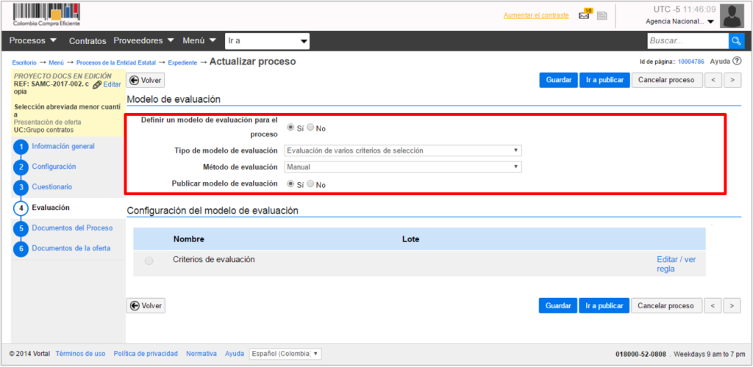This screenshot has height=367, width=753.
Task: Open the 'Ir a' navigation dropdown
Action: [267, 41]
